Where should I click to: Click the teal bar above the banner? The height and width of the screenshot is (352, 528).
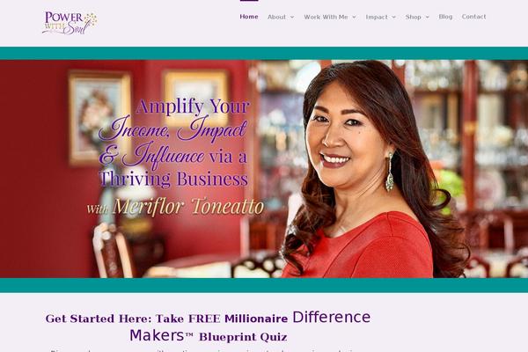click(264, 54)
